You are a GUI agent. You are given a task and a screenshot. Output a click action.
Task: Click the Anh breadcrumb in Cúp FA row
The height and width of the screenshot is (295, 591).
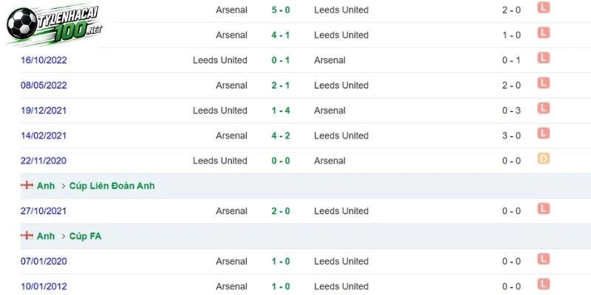pyautogui.click(x=46, y=236)
